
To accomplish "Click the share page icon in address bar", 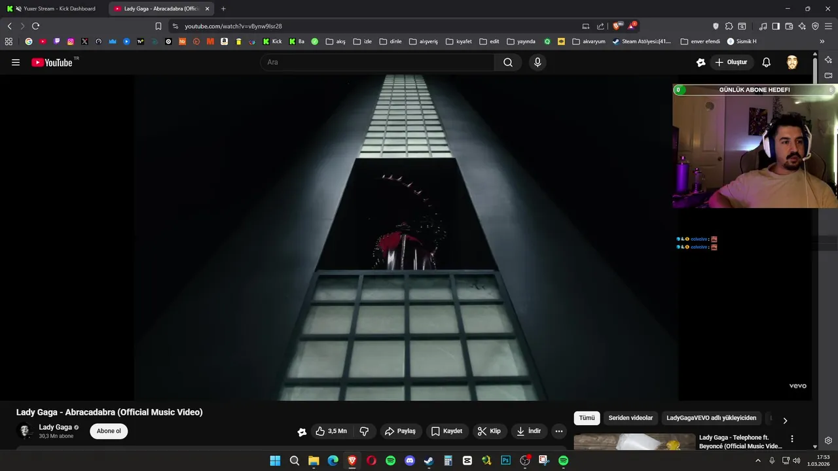I will [x=600, y=26].
